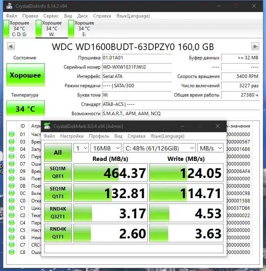Select disk W: status indicator
Viewport: 266px width, 271px height.
point(39,29)
